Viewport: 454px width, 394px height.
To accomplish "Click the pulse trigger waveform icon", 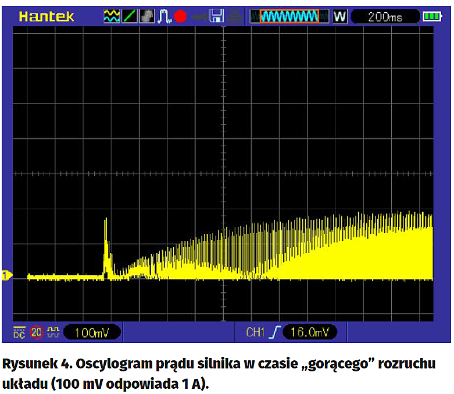I will 165,16.
